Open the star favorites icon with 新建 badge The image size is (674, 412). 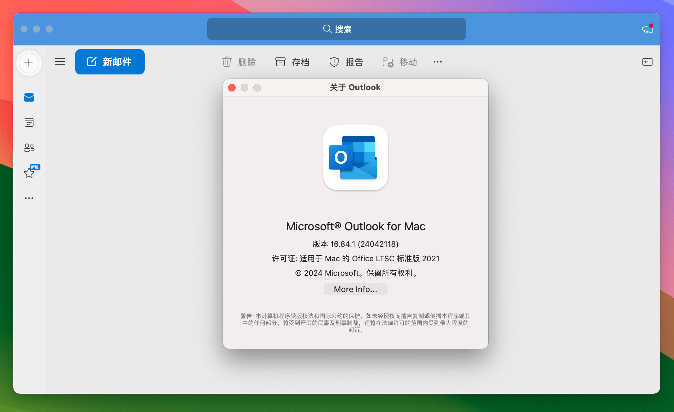click(x=29, y=173)
